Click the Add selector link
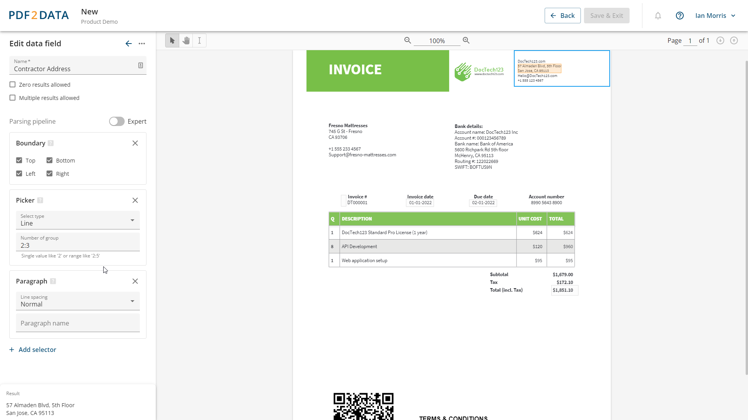Image resolution: width=748 pixels, height=420 pixels. click(33, 349)
